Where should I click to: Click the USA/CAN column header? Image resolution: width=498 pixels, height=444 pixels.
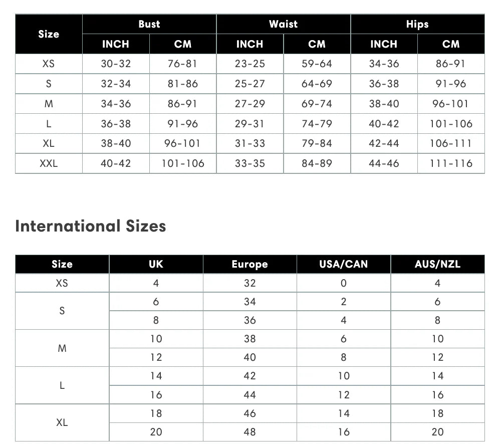pos(344,264)
